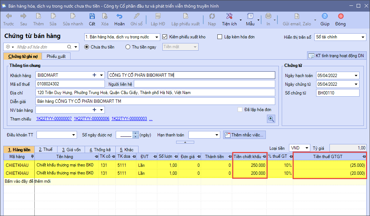The image size is (370, 216).
Task: Open the Thuế tab
Action: pyautogui.click(x=46, y=149)
